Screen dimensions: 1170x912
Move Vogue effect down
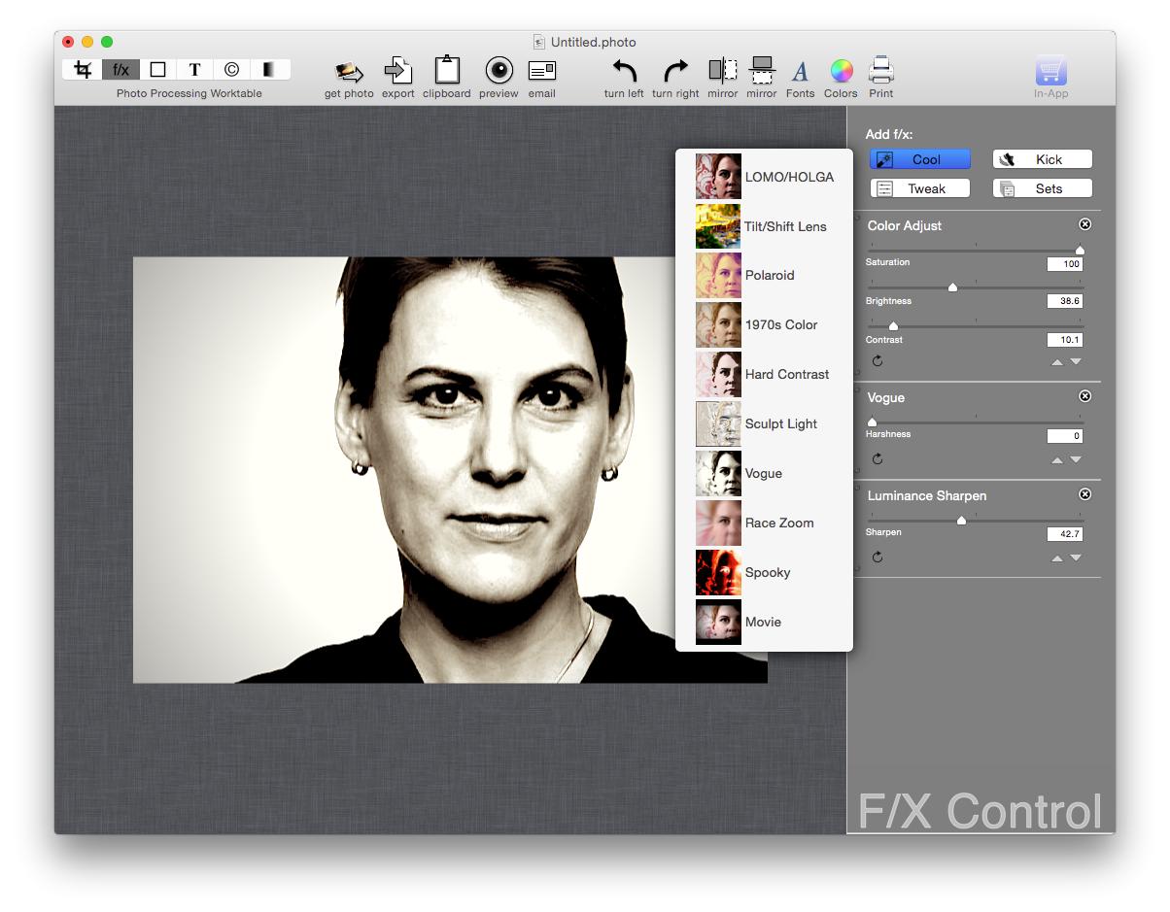click(1076, 460)
